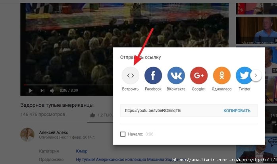Click the Отправить ссылку dialog heading
This screenshot has height=164, width=277.
coord(140,57)
